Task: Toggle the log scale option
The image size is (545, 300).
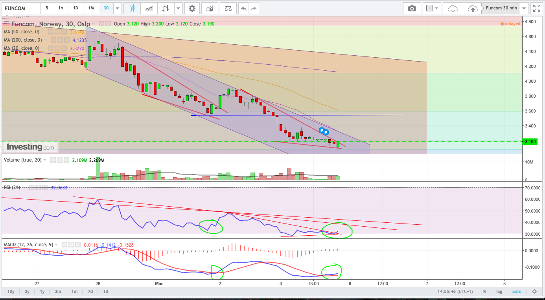Action: pyautogui.click(x=499, y=291)
